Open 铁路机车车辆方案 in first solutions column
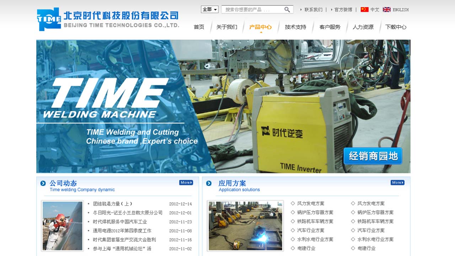 315,221
